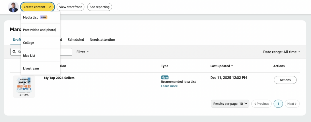Select Collage in the create menu
This screenshot has width=311, height=122.
[40, 43]
